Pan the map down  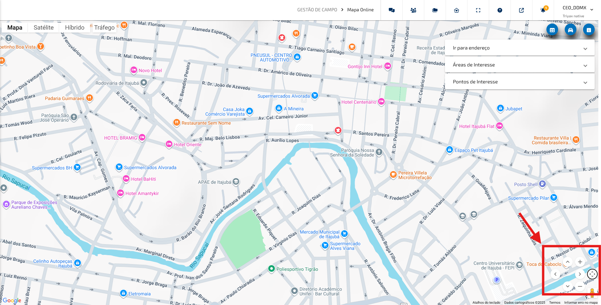tap(568, 286)
